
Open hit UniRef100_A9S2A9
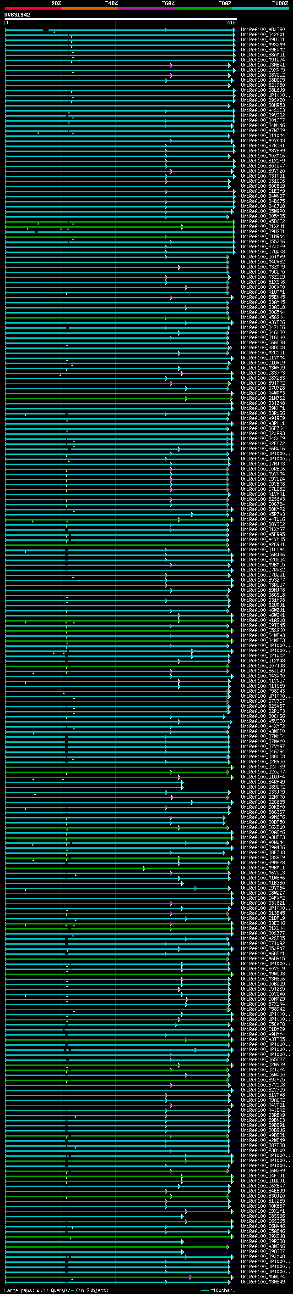click(263, 45)
